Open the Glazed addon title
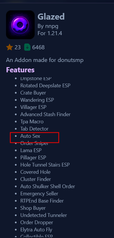Image resolution: width=114 pixels, height=238 pixels. [x=51, y=16]
